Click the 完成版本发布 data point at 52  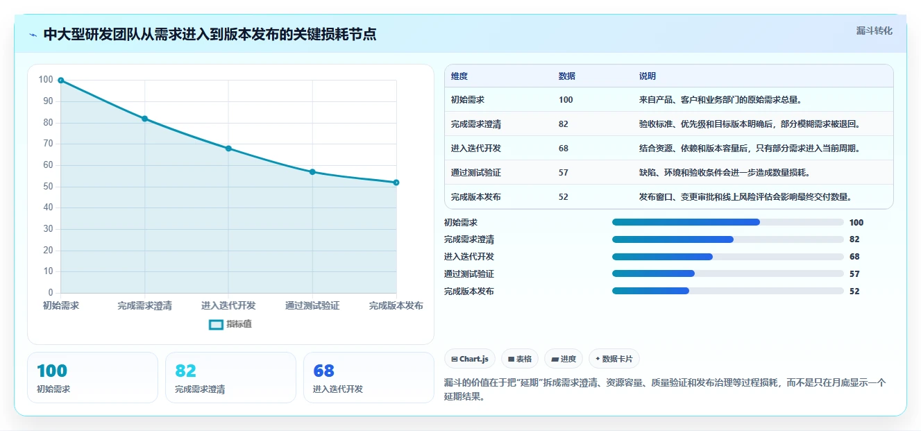[x=396, y=183]
